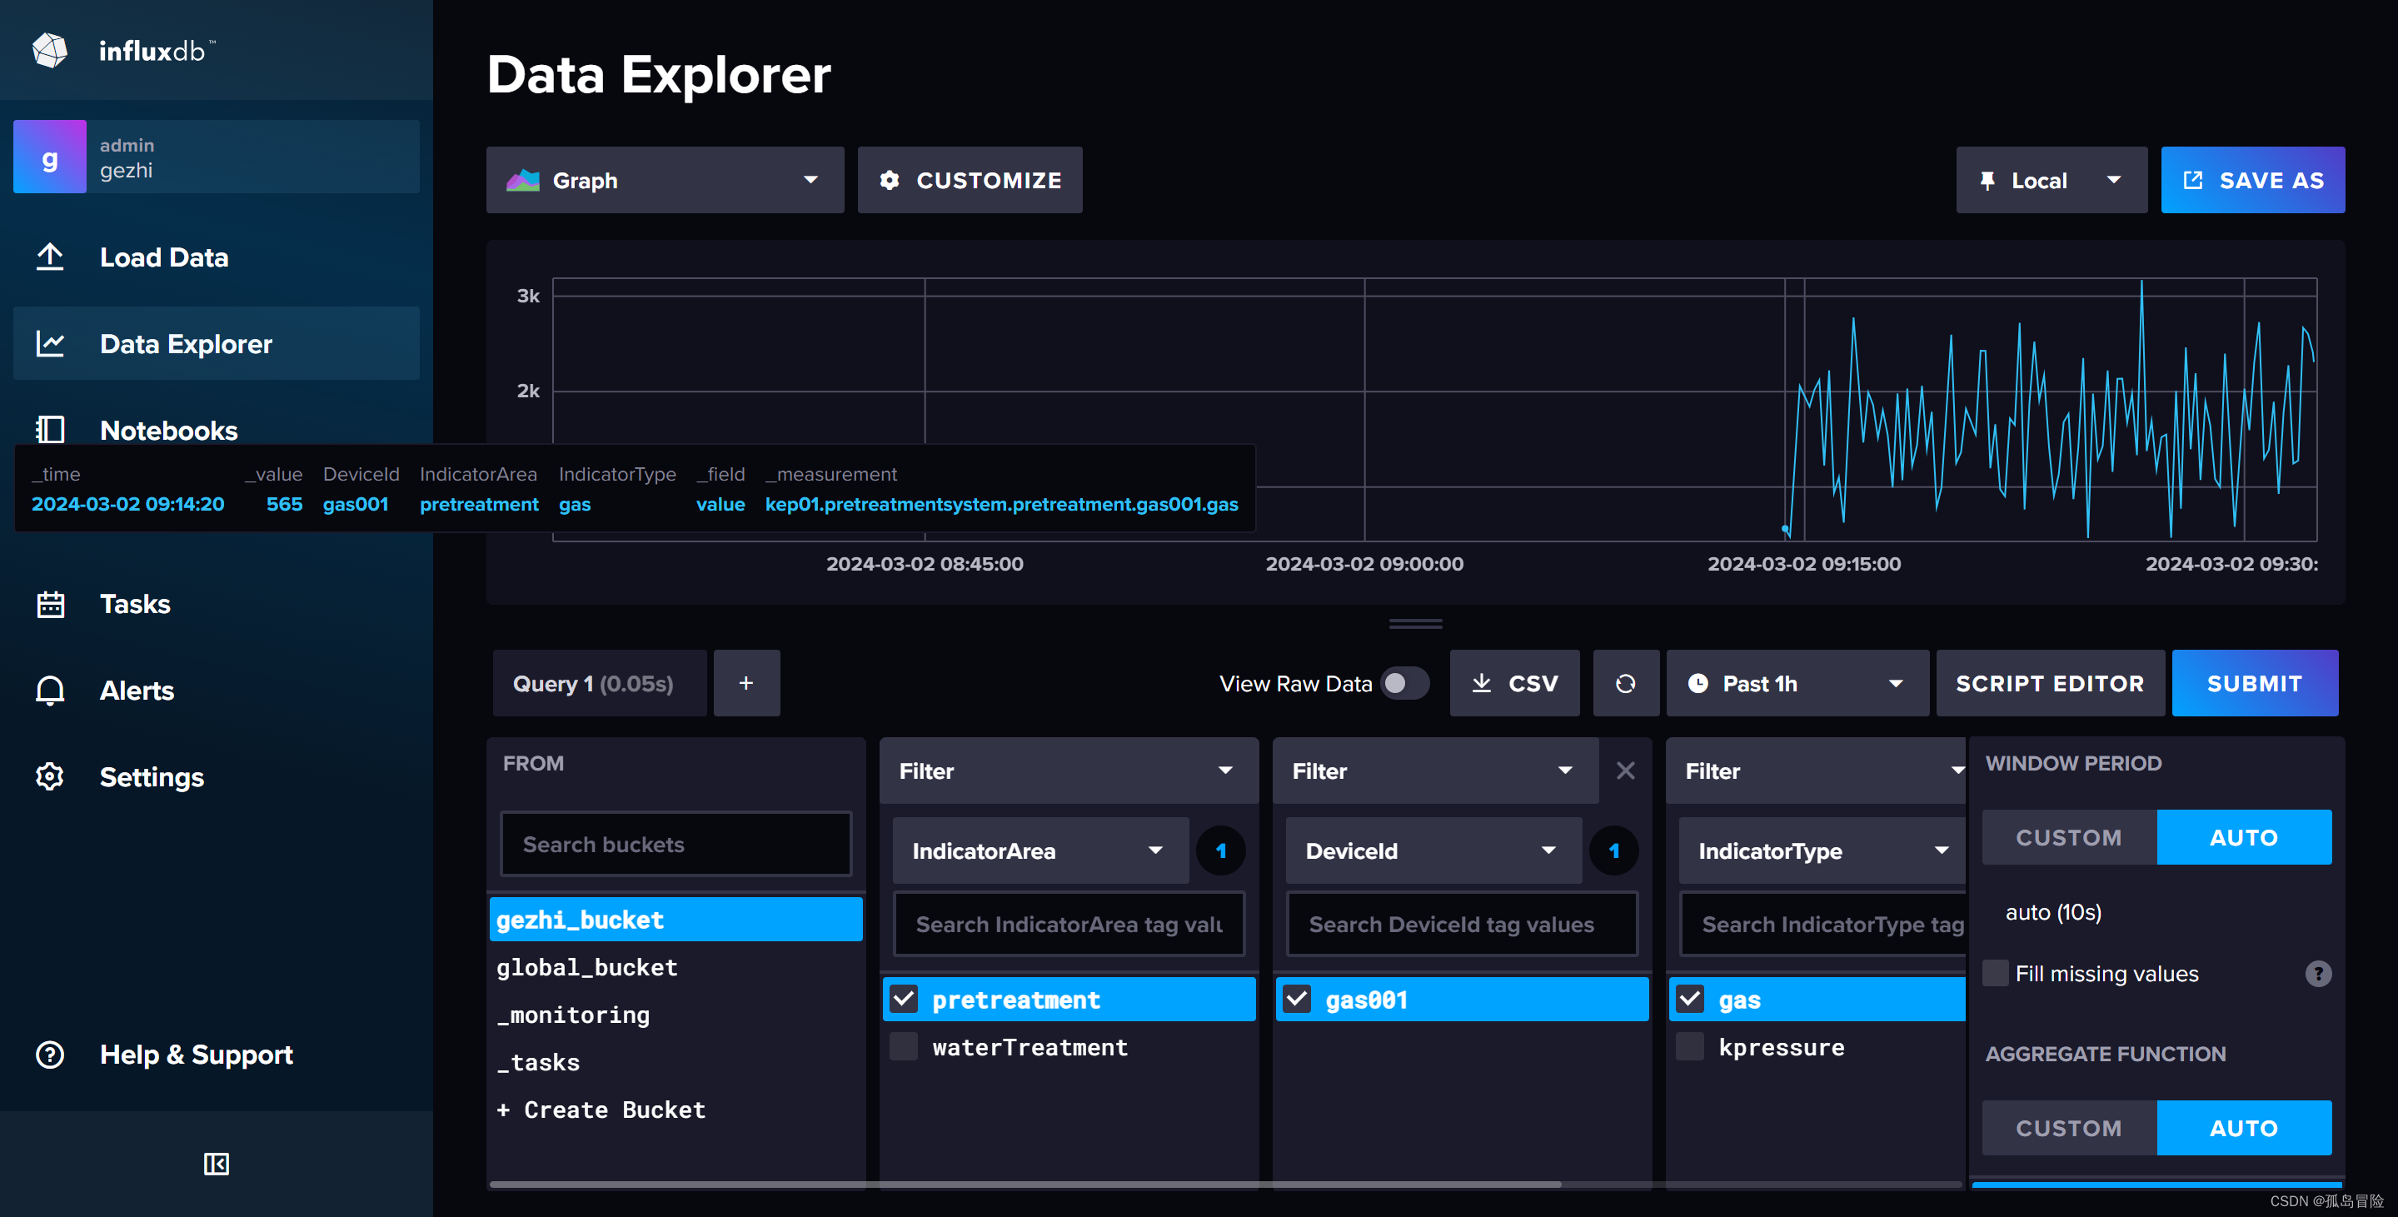
Task: Check the waterTreatment checkbox
Action: point(902,1046)
